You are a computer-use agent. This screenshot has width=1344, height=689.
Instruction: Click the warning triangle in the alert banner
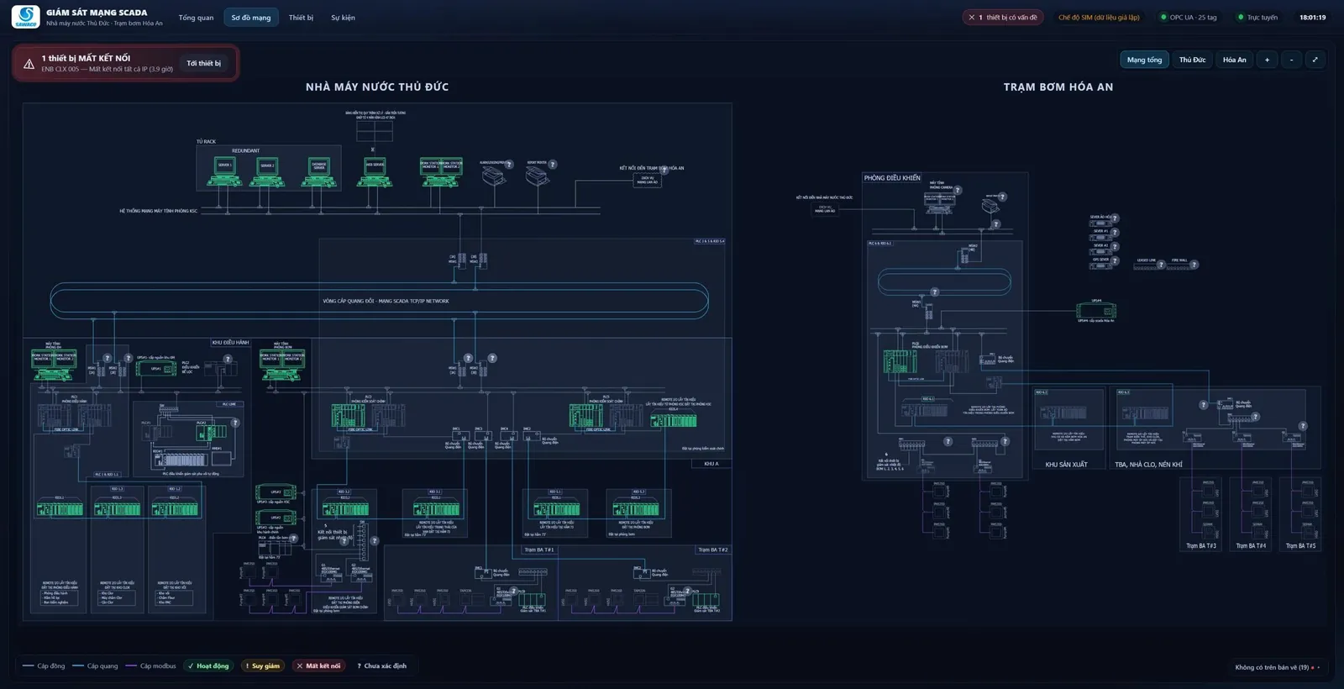tap(29, 64)
